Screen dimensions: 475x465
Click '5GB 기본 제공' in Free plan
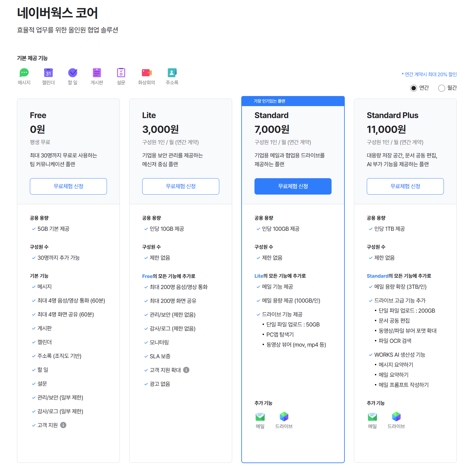[53, 229]
